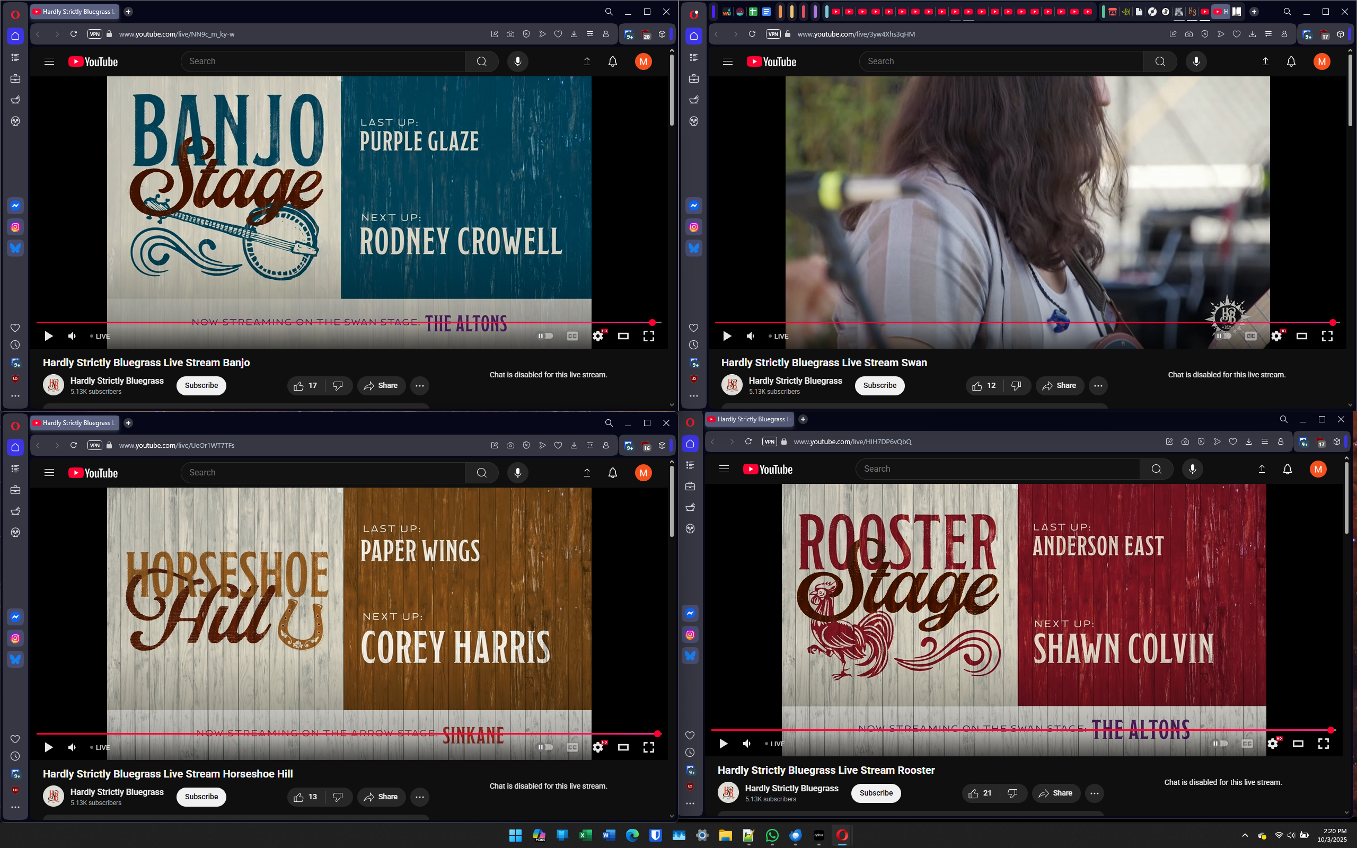
Task: Open YouTube guide menu in Horseshoe Hill window
Action: (x=49, y=473)
